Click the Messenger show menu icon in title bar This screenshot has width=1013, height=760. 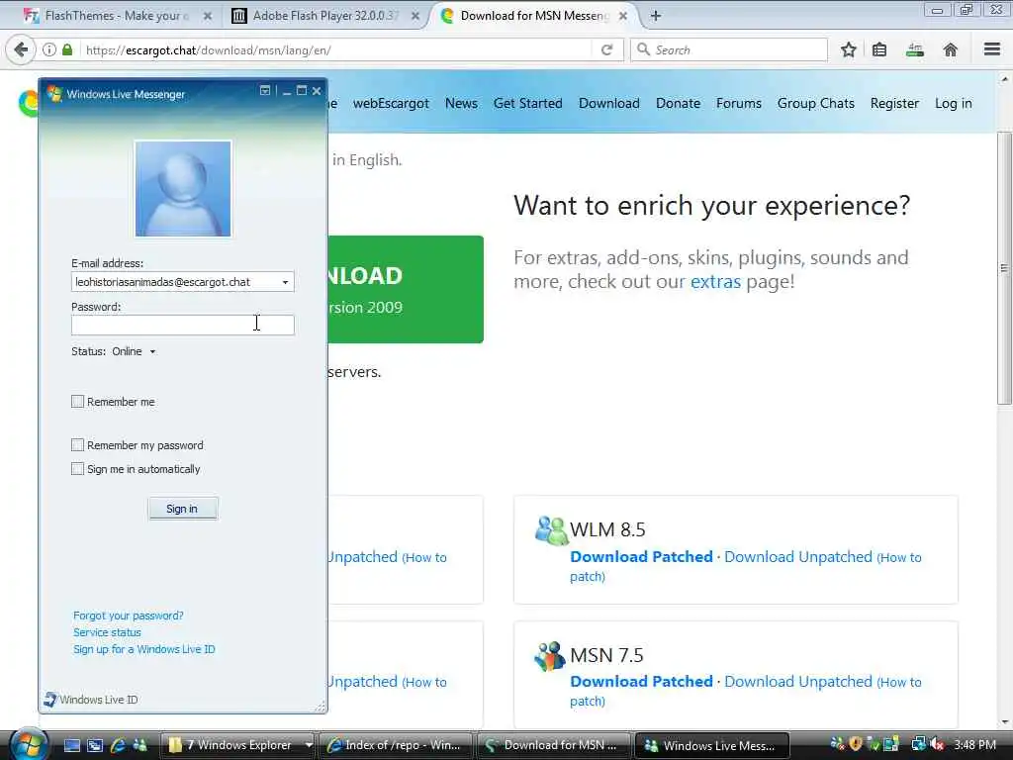265,90
